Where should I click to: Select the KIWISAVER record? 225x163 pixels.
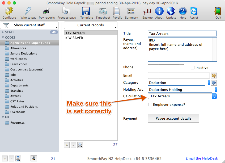91,38
